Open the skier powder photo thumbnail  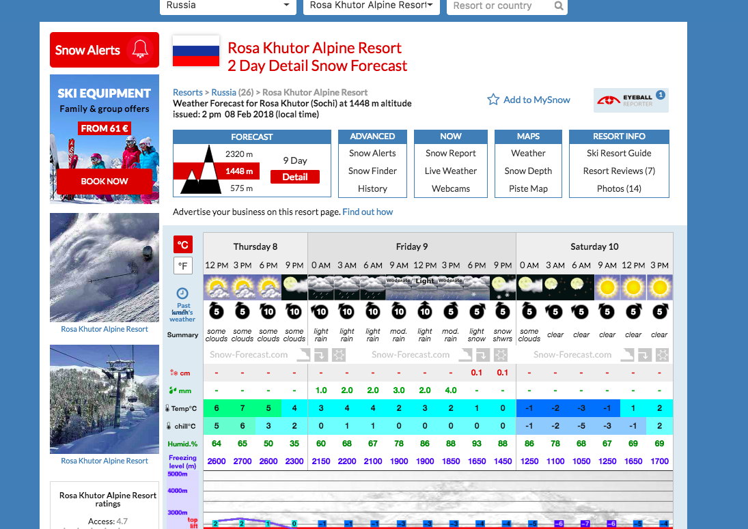click(105, 268)
